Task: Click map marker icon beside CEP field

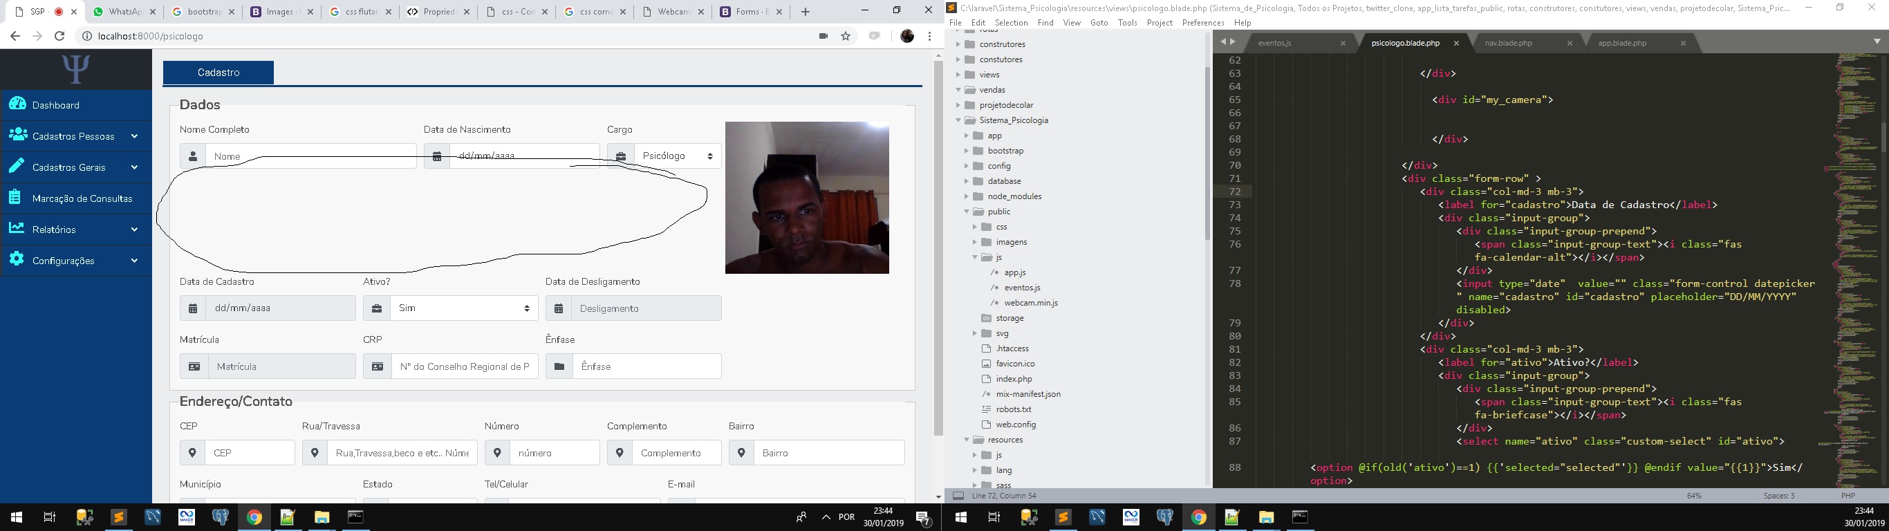Action: pos(192,452)
